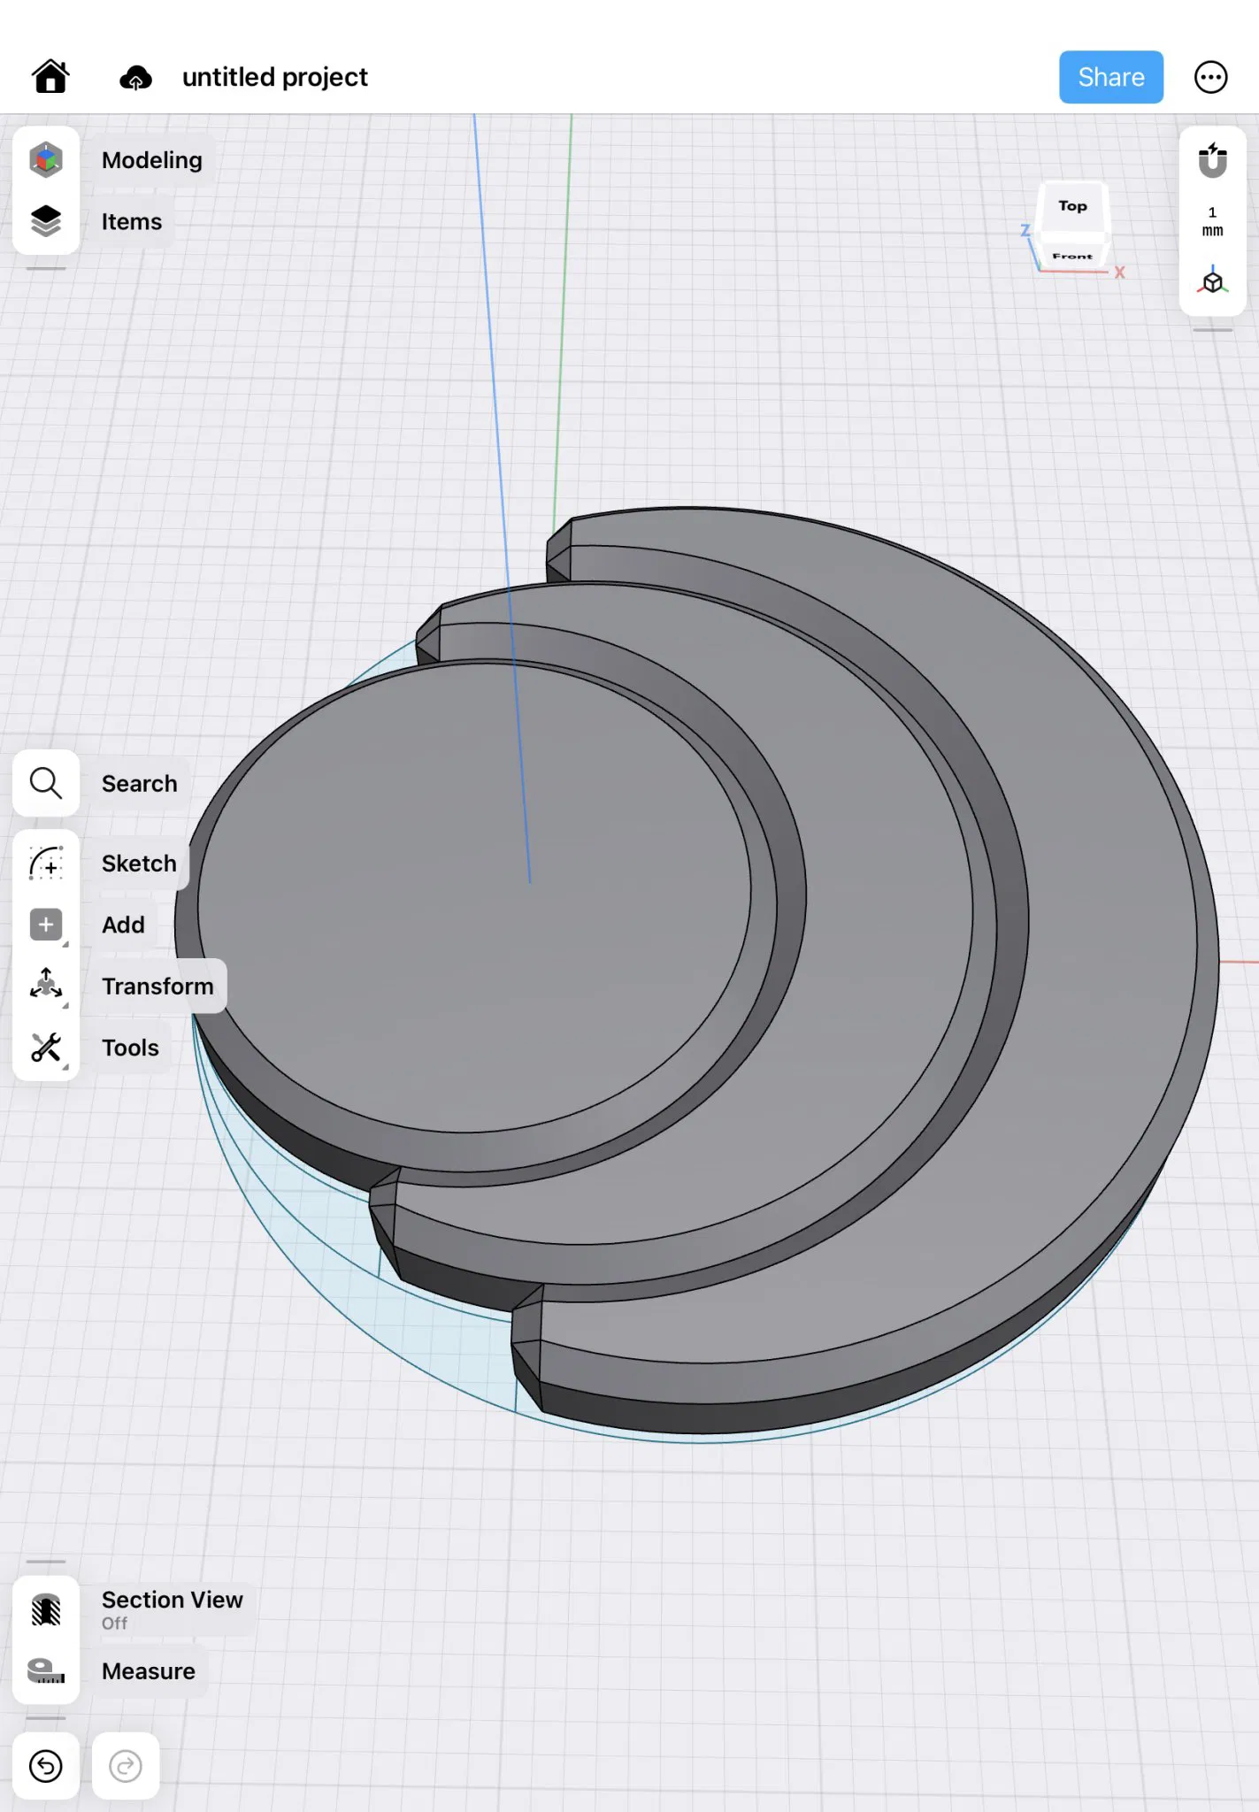Screen dimensions: 1259x1812
Task: Tap the Add plus icon
Action: (46, 925)
